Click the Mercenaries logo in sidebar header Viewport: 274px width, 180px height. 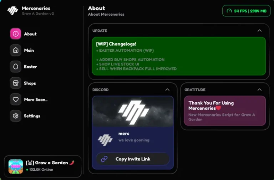pyautogui.click(x=12, y=10)
